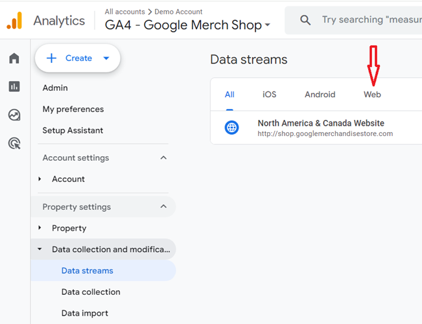This screenshot has width=422, height=324.
Task: Select Data import menu item
Action: pyautogui.click(x=85, y=313)
